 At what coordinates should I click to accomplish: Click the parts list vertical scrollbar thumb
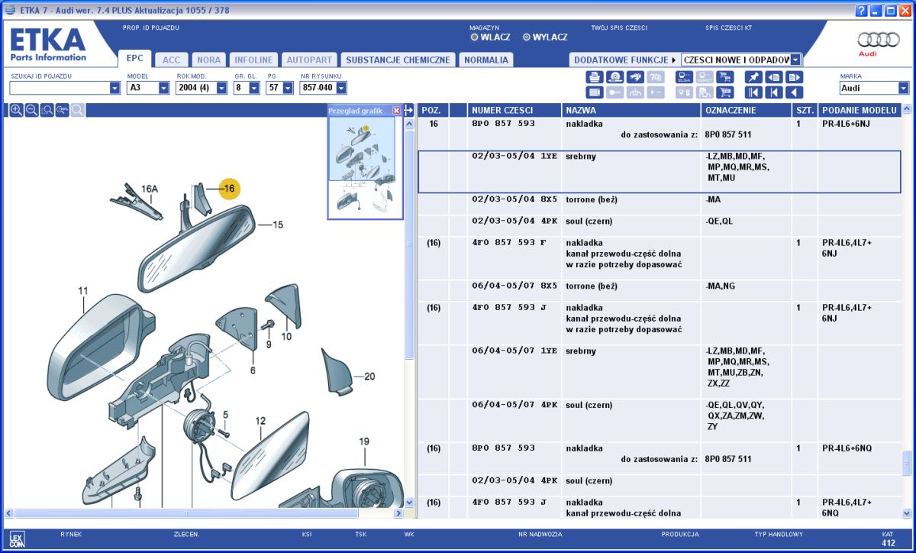pos(907,462)
